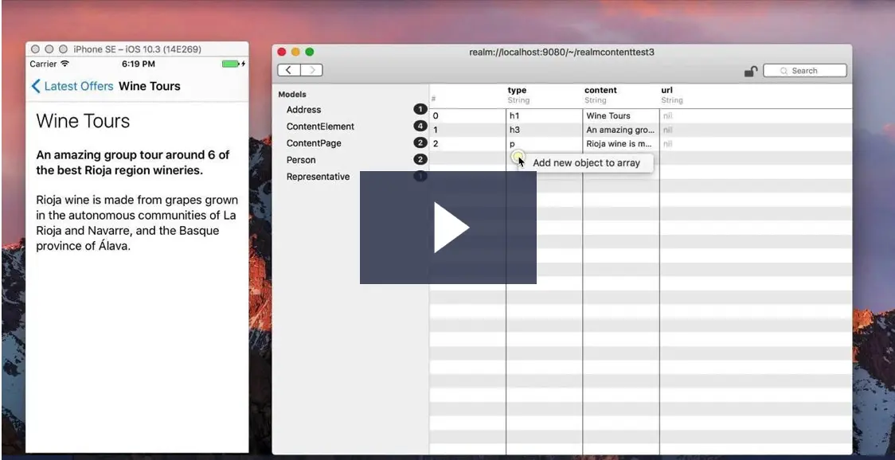Select the nil url cell in row 1
Image resolution: width=895 pixels, height=460 pixels.
pyautogui.click(x=667, y=131)
